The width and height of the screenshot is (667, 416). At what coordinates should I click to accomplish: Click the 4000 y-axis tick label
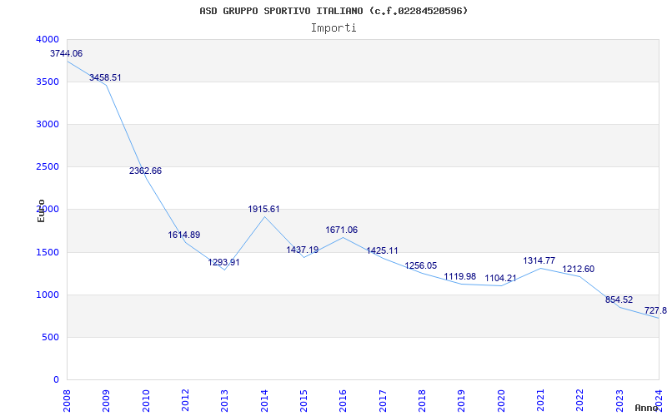click(48, 39)
